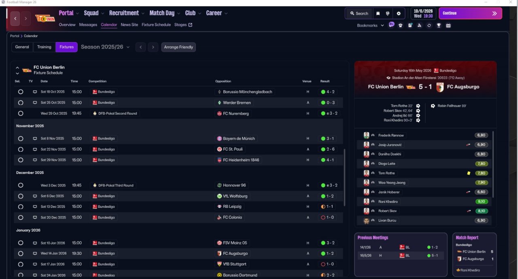Click FC Augsburgo crest in match header
Screen dimensions: 518x279
click(440, 87)
